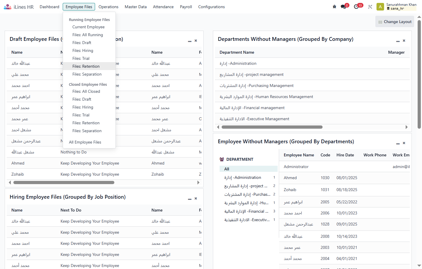Open the Master Data menu
This screenshot has width=422, height=269.
(x=136, y=7)
